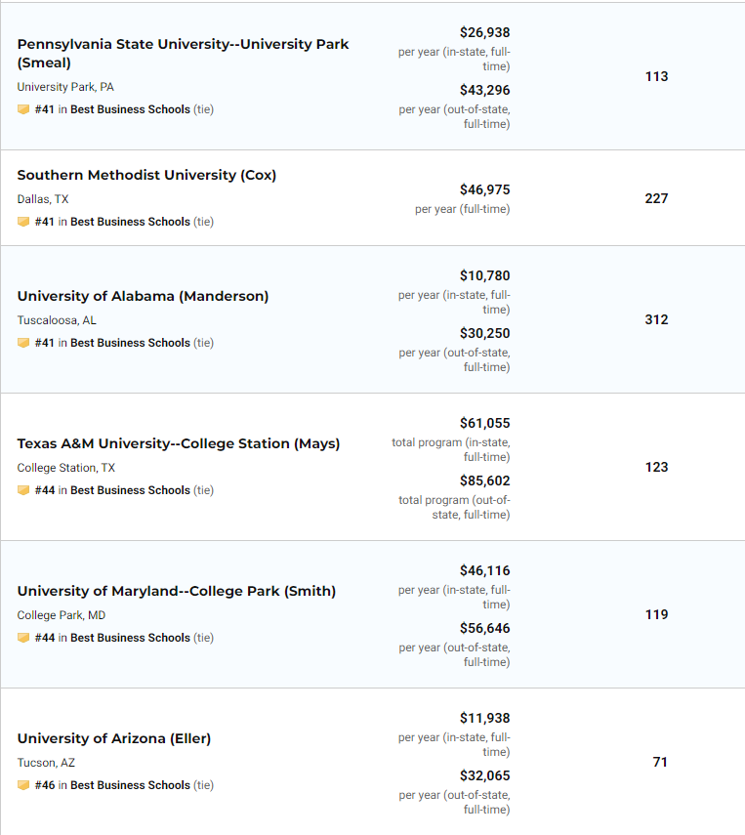Image resolution: width=745 pixels, height=835 pixels.
Task: Open University of Maryland (Smith) page
Action: 176,591
